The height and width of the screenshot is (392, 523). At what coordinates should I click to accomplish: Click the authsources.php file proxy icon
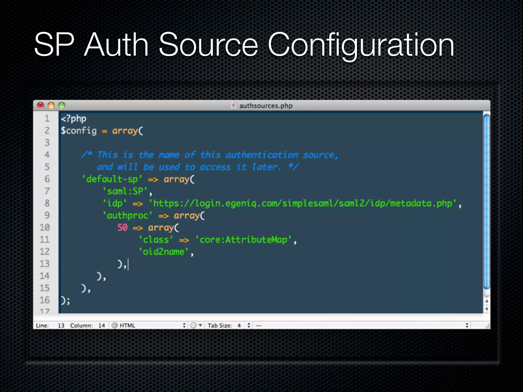click(x=233, y=106)
